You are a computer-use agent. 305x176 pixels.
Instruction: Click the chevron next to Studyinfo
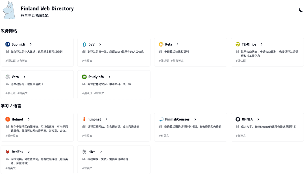[x=109, y=77]
